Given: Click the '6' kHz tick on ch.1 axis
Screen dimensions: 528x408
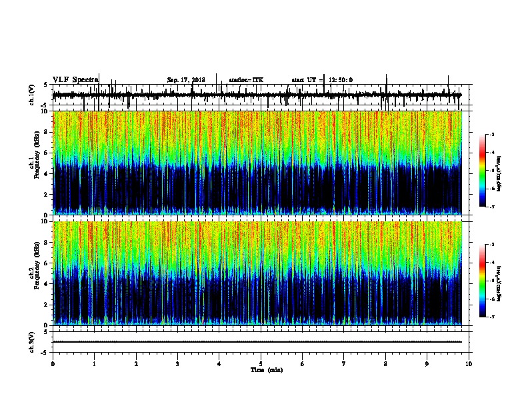Looking at the screenshot, I should 46,153.
